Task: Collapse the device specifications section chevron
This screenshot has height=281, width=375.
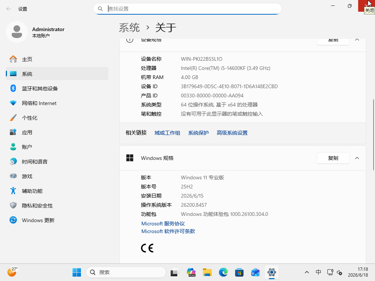Action: tap(357, 40)
